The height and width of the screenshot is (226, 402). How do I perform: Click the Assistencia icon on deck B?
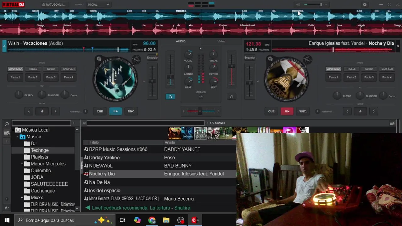coord(317,111)
